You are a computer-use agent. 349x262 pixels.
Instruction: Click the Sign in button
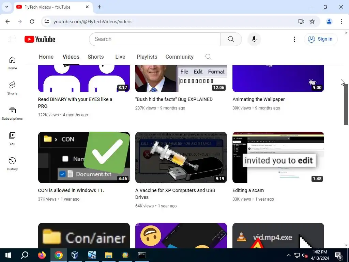coord(320,39)
